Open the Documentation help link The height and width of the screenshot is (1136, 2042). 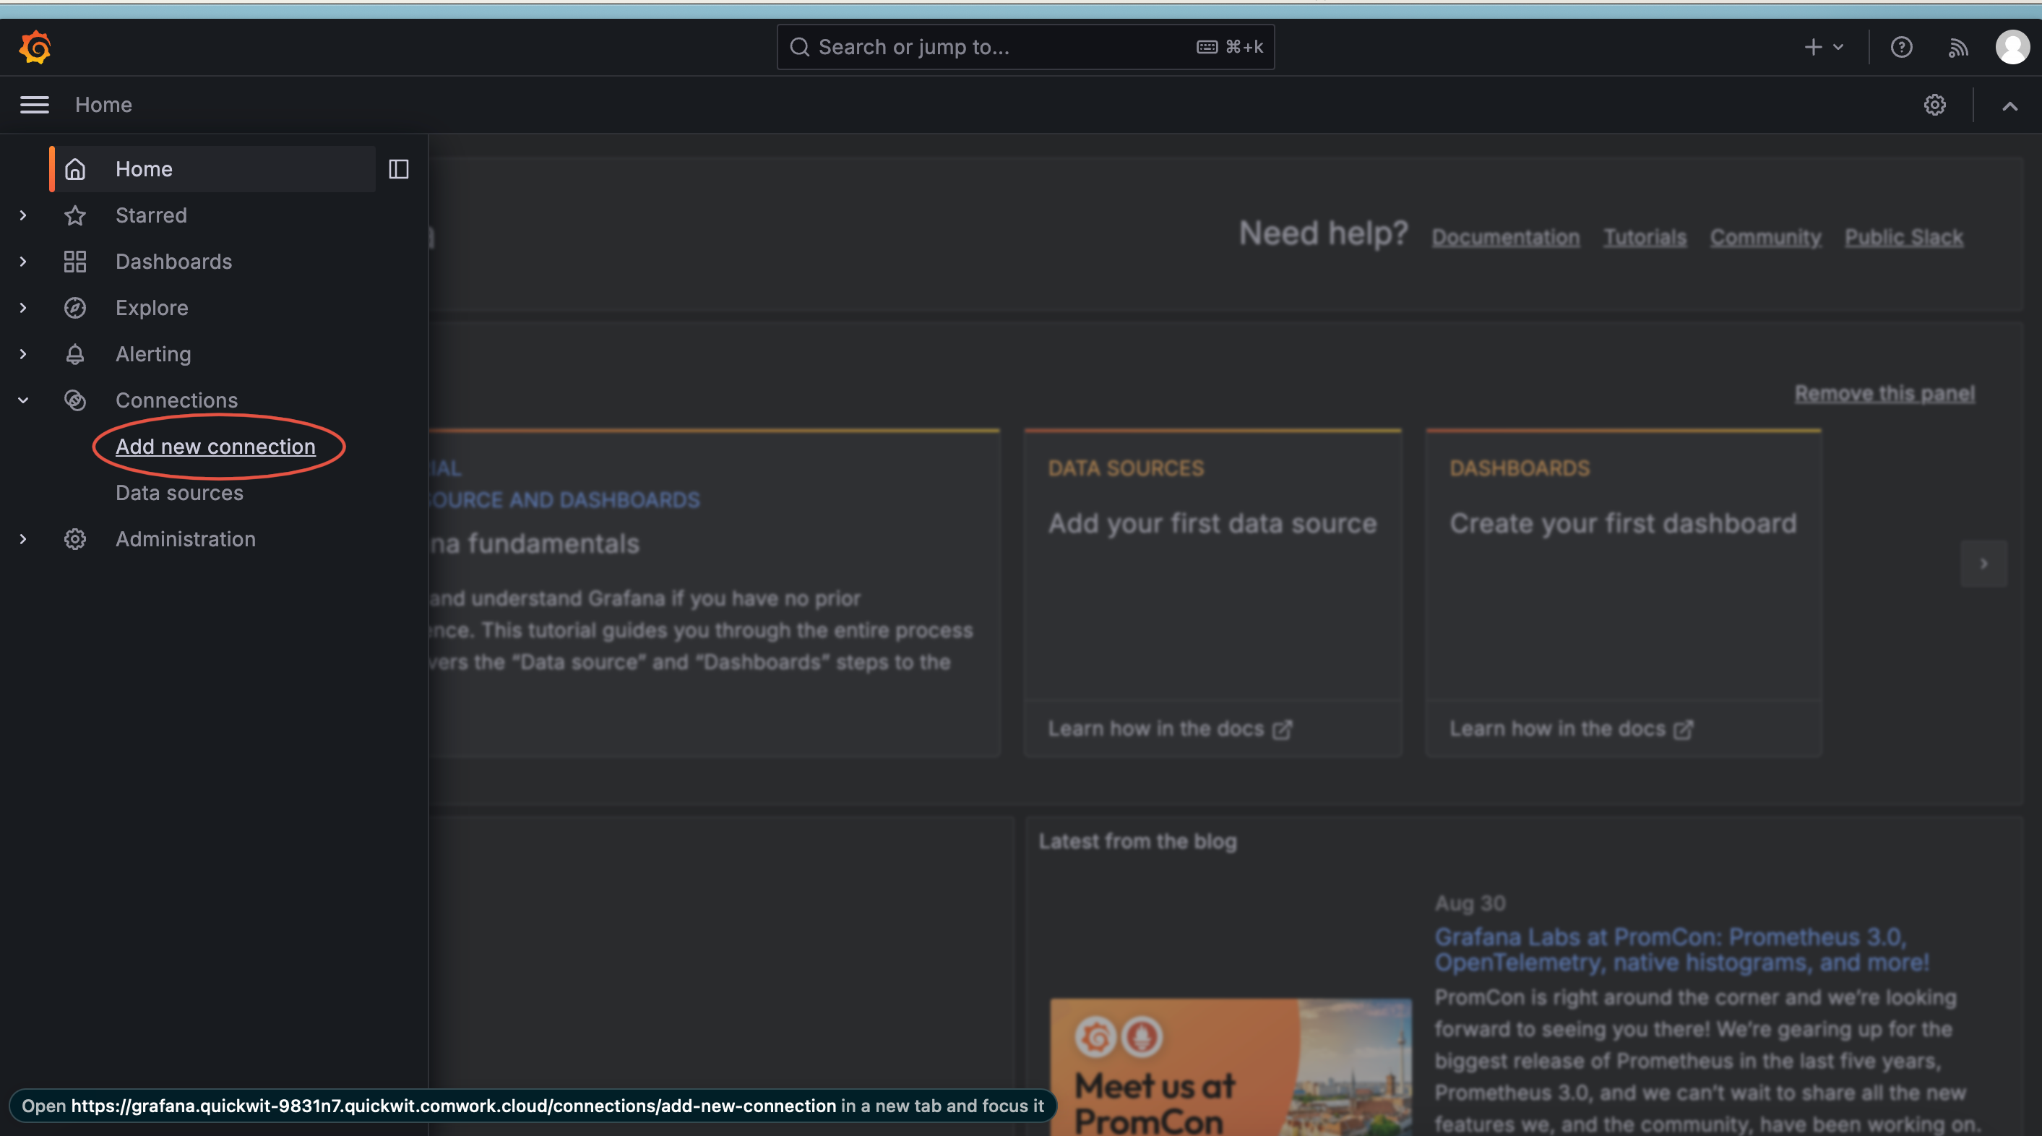1505,237
